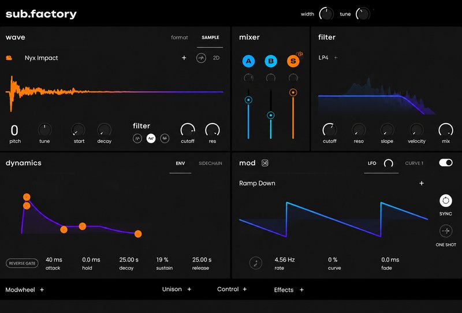Screen dimensions: 462x313
Task: Click the pan knob under channel B
Action: (271, 78)
